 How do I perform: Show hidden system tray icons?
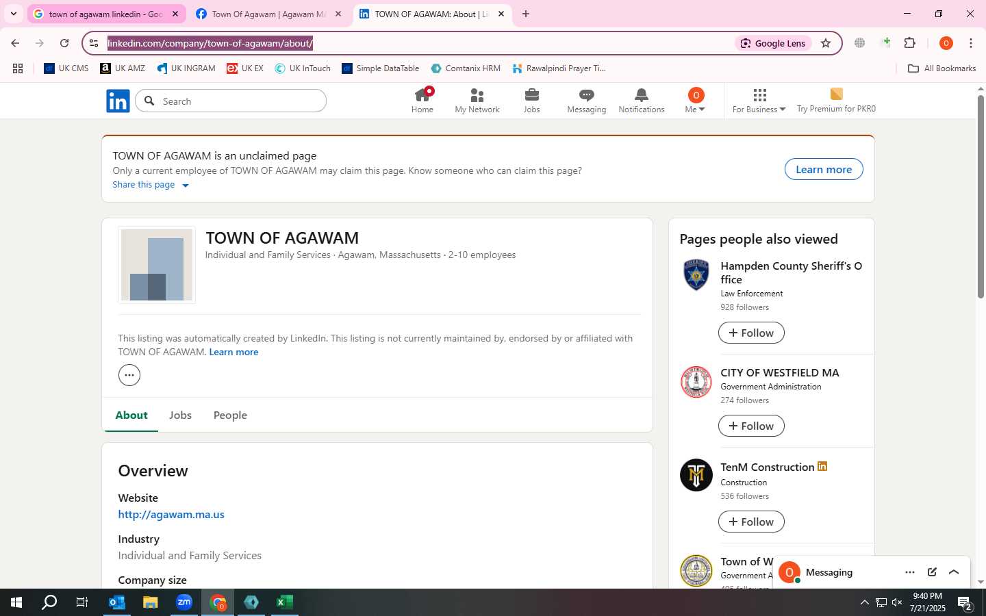[864, 602]
